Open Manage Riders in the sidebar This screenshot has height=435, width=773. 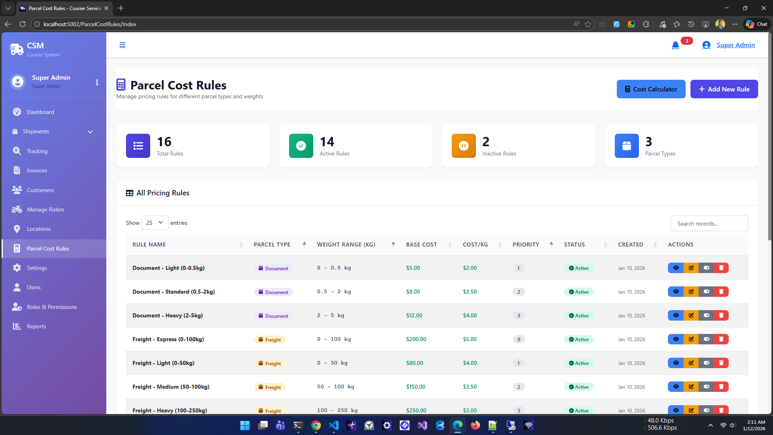click(x=45, y=209)
